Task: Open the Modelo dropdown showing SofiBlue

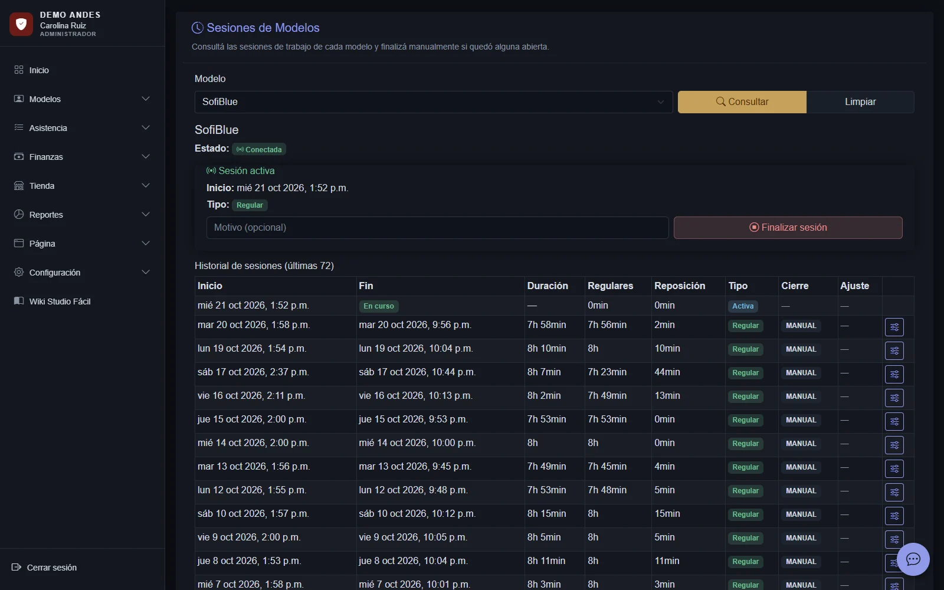Action: coord(434,101)
